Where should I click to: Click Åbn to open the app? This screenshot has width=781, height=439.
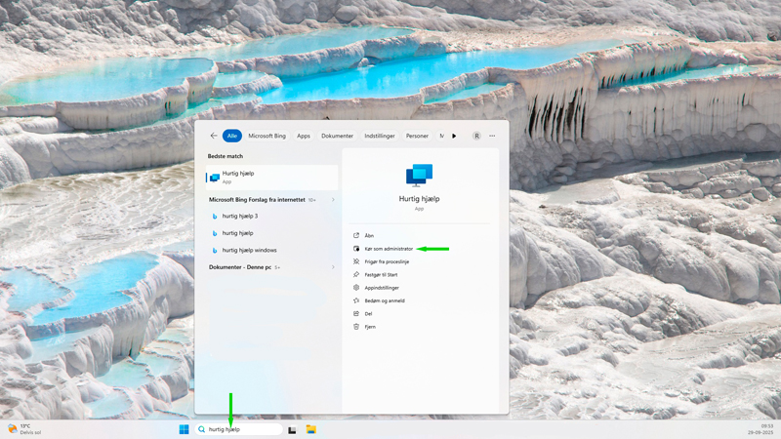369,235
